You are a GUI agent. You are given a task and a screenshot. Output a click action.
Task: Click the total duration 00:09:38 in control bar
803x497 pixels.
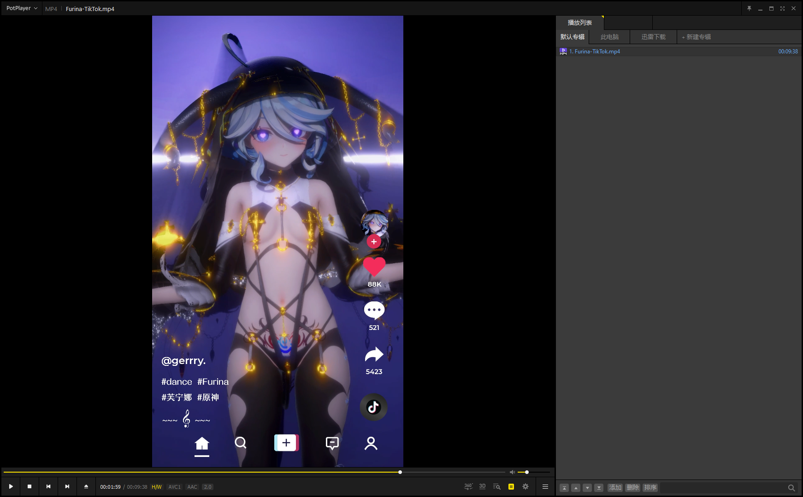[x=137, y=487]
